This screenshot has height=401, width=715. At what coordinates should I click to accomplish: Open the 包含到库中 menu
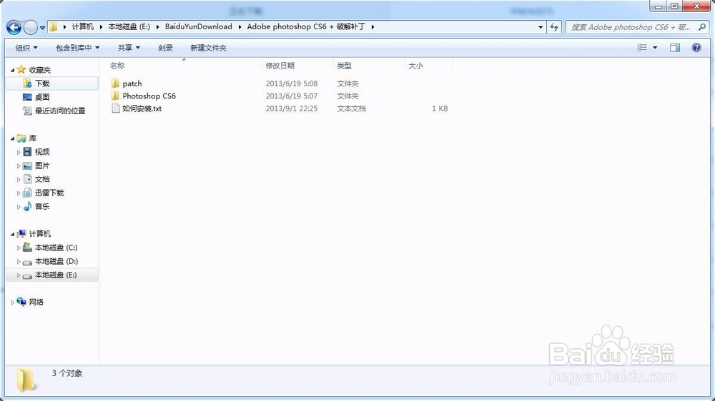(x=77, y=48)
